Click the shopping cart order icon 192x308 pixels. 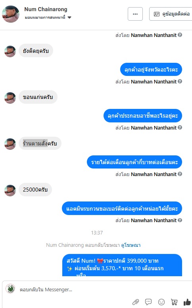tap(174, 302)
